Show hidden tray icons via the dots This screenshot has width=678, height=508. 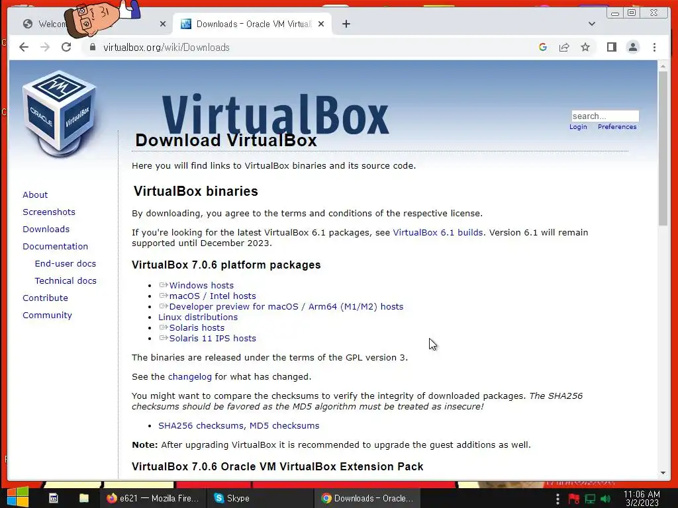point(557,498)
